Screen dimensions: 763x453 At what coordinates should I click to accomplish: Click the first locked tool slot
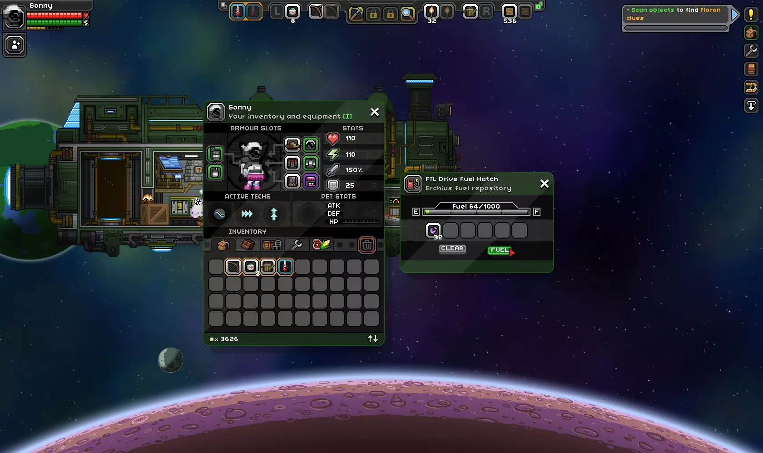click(x=373, y=14)
